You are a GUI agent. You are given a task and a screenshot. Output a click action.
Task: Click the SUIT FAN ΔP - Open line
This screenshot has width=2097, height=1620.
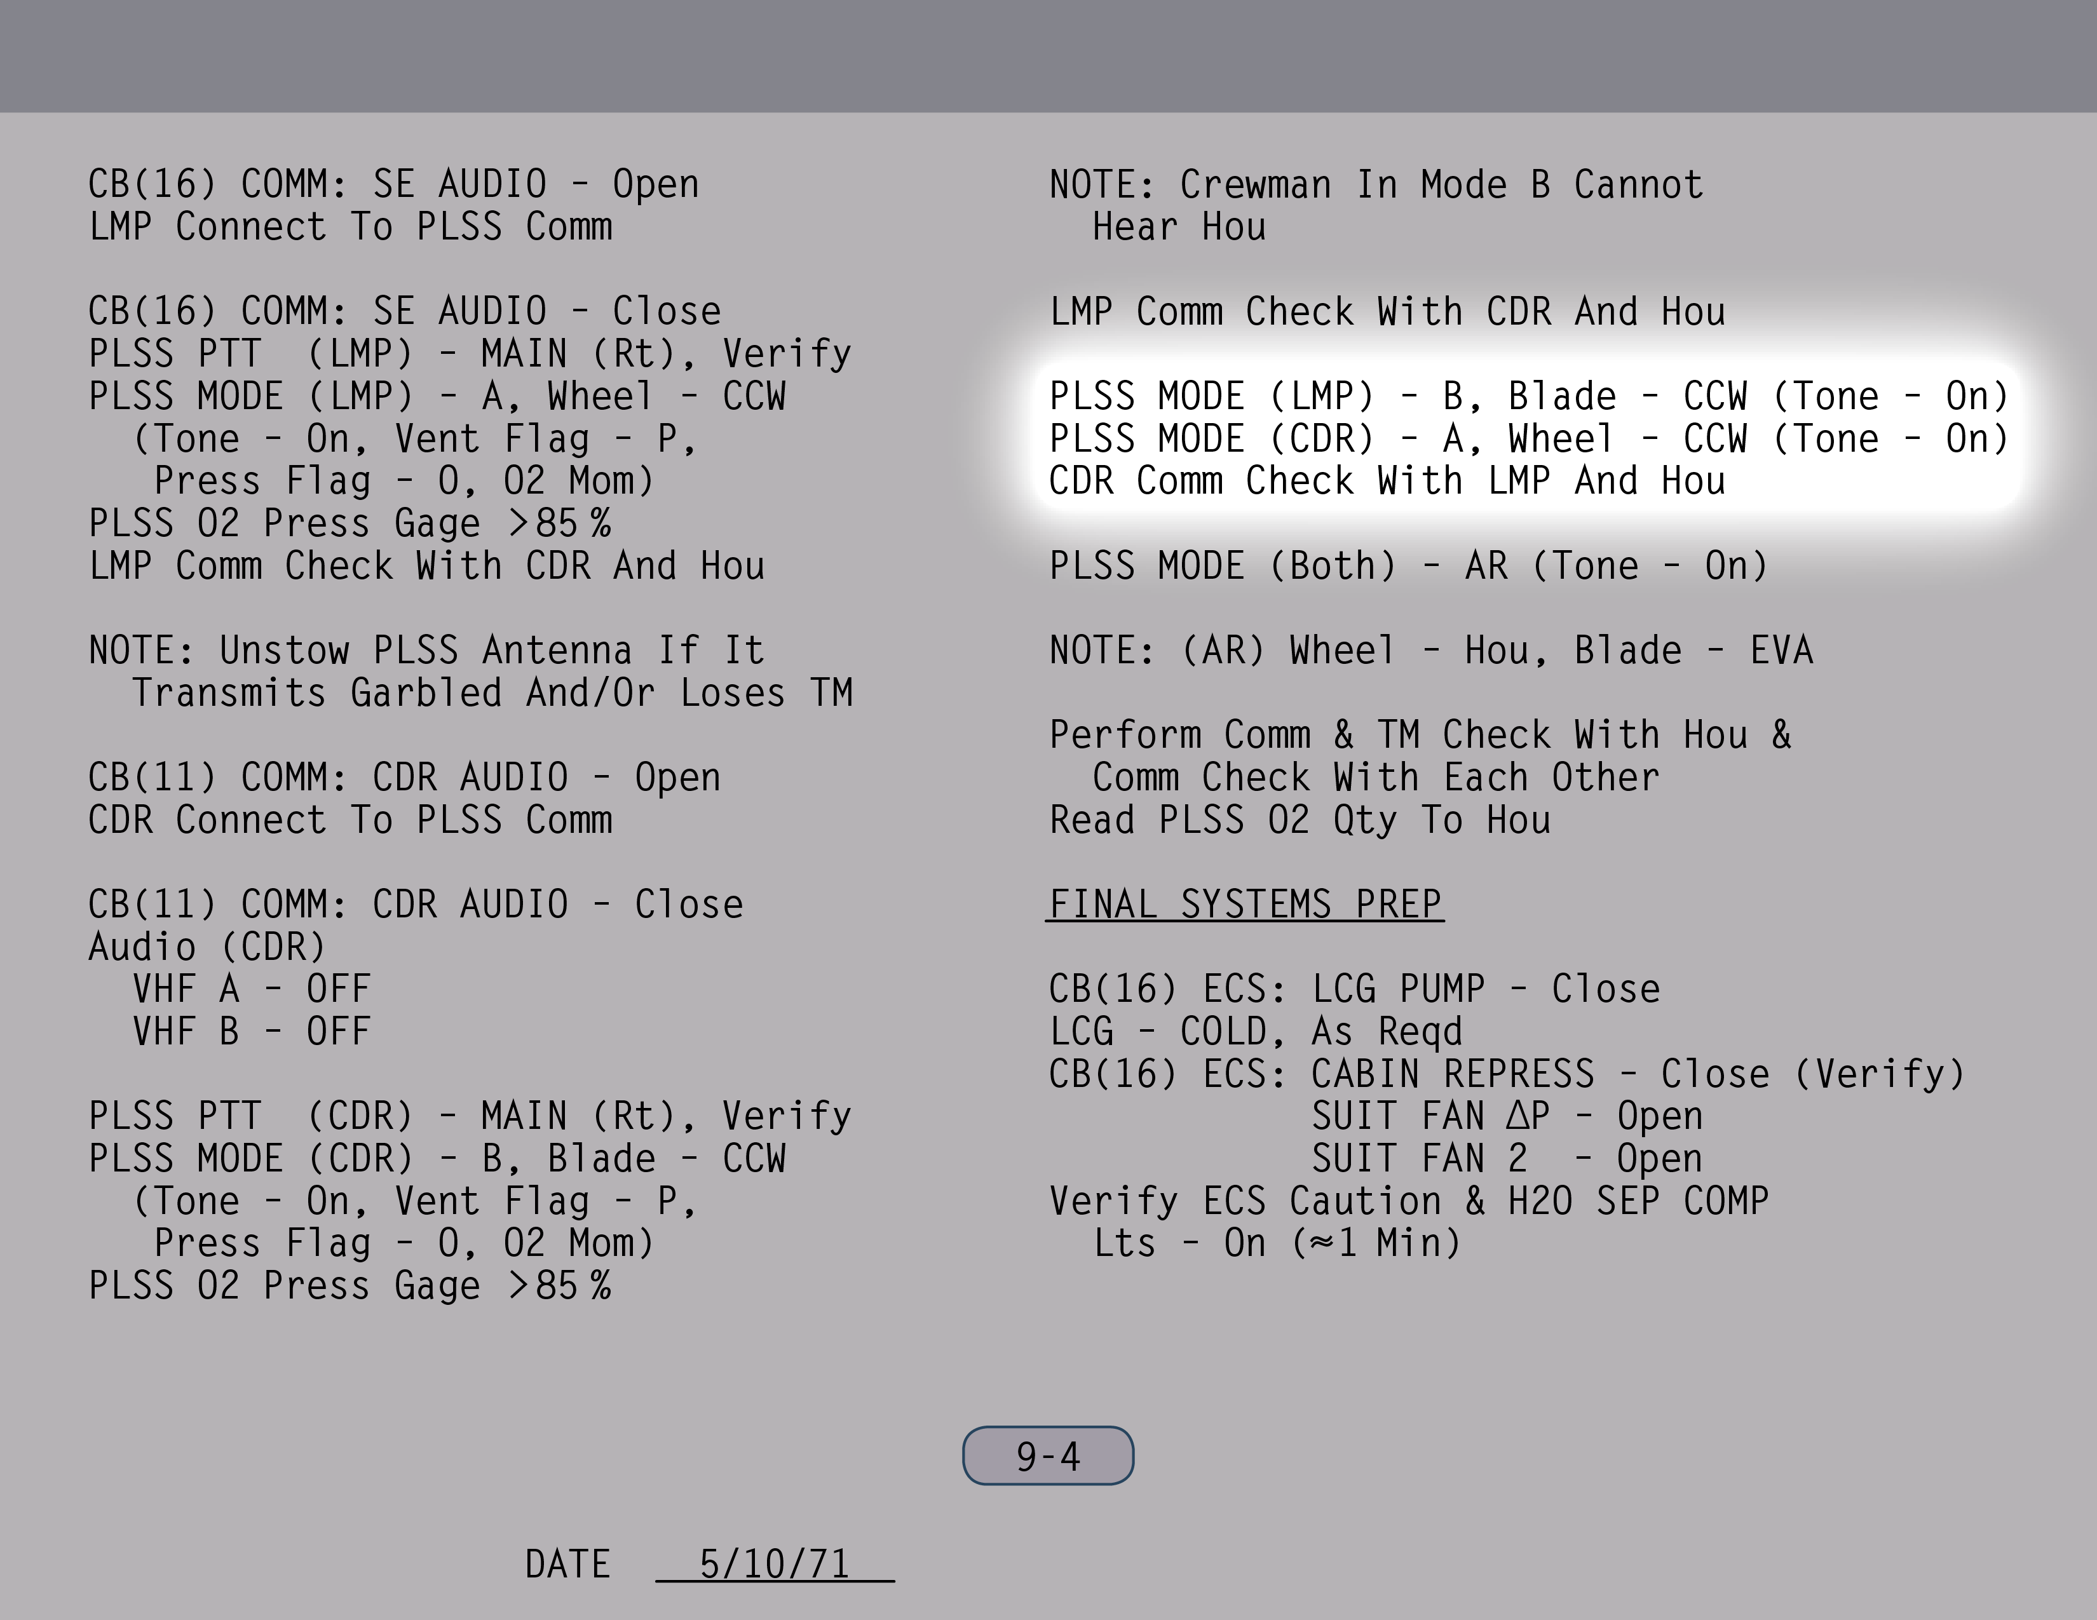click(1507, 1116)
